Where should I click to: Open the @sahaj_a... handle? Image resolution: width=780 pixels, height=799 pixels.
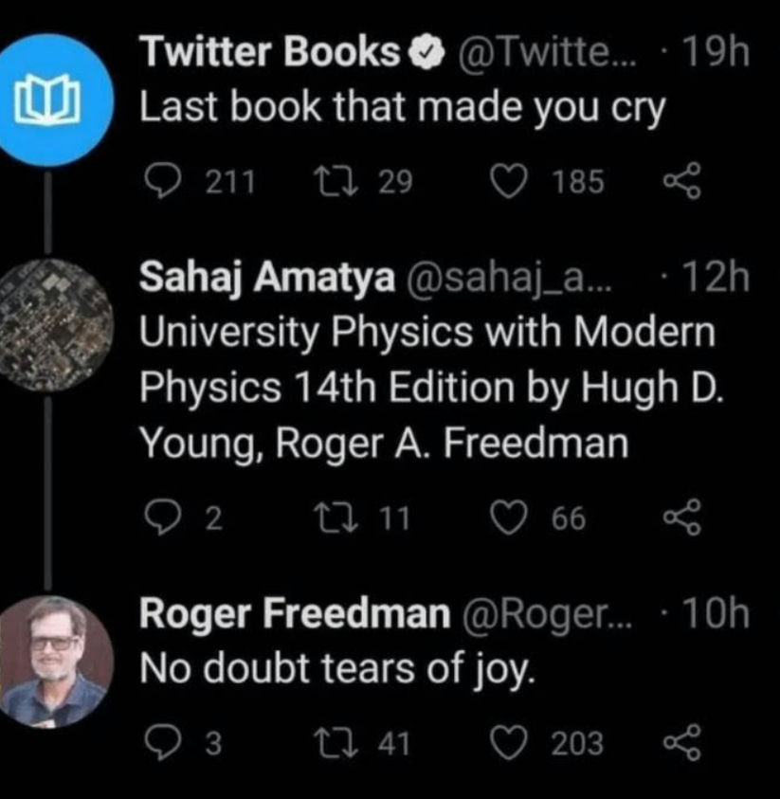click(x=508, y=279)
